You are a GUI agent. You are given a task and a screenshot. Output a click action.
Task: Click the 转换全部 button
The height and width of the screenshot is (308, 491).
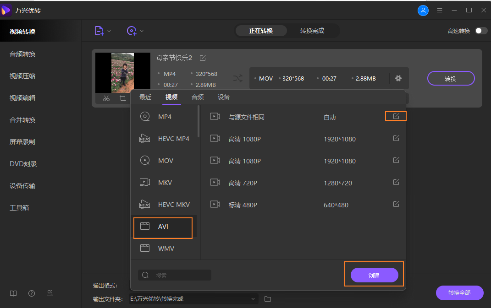[x=459, y=293]
